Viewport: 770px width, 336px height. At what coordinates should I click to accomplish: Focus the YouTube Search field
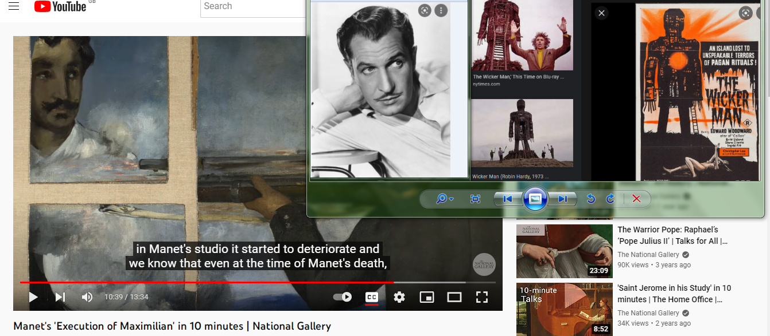(x=252, y=7)
